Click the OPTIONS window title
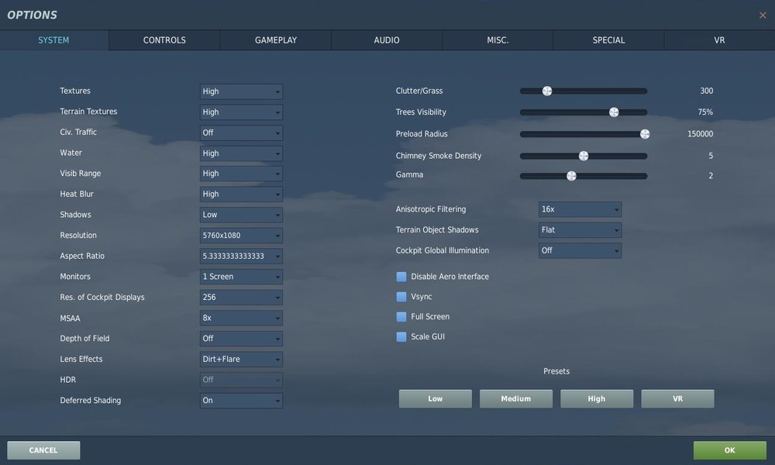The width and height of the screenshot is (775, 465). click(32, 15)
